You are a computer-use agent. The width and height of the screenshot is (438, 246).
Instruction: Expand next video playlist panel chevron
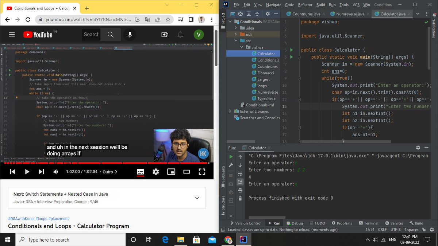click(x=197, y=198)
